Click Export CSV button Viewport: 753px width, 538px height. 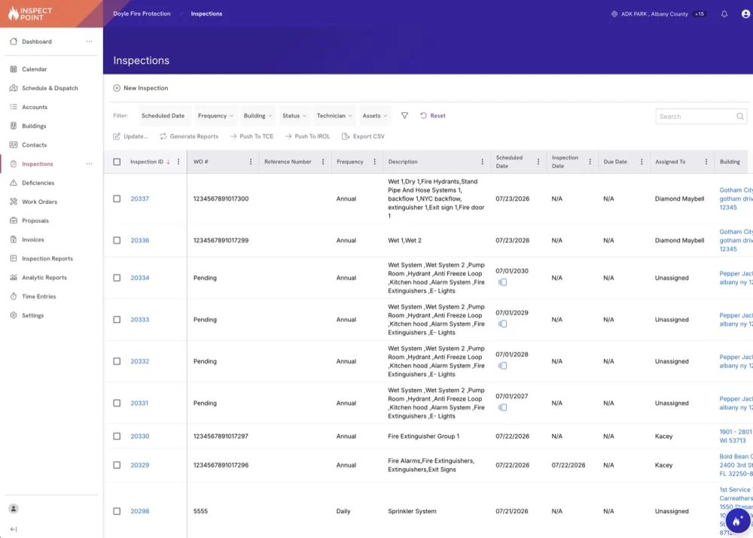pyautogui.click(x=363, y=136)
